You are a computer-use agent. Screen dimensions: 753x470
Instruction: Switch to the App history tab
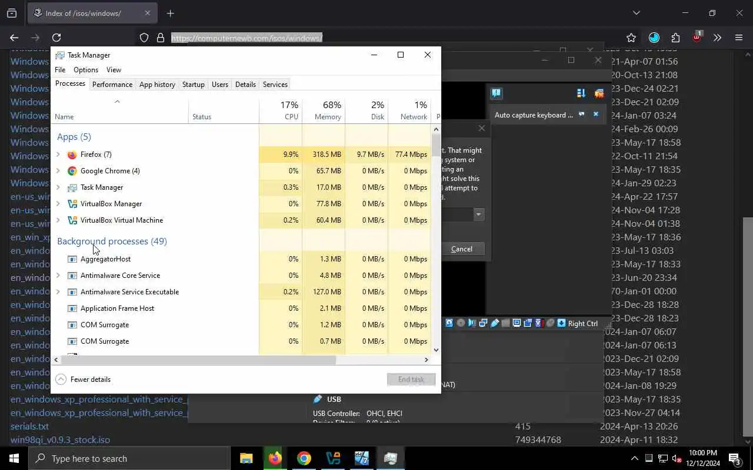pyautogui.click(x=157, y=85)
